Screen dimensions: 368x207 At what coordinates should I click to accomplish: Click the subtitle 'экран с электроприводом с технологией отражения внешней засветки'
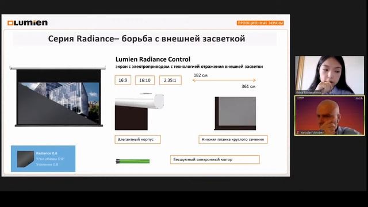tap(189, 67)
